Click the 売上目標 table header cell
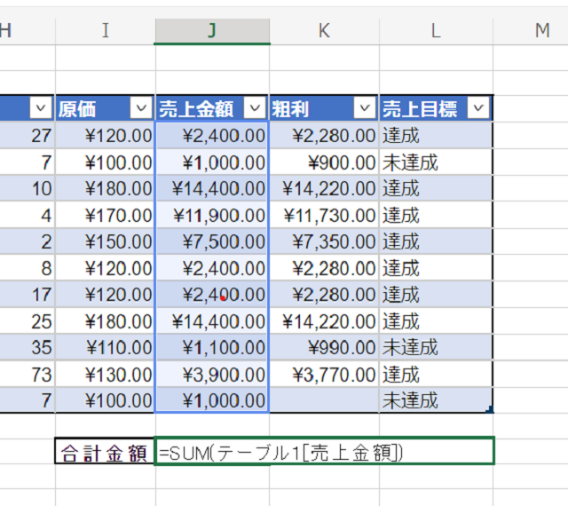The width and height of the screenshot is (568, 506). (436, 108)
